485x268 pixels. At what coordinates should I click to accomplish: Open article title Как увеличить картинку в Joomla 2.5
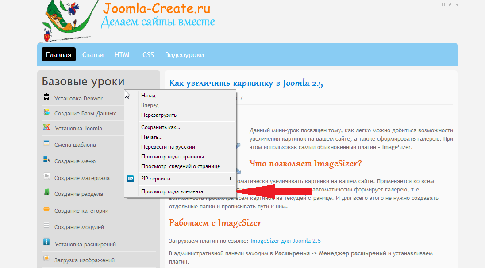249,83
